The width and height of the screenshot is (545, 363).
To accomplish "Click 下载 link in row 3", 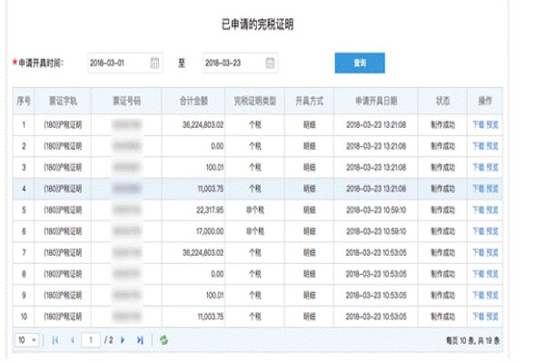I will coord(479,167).
